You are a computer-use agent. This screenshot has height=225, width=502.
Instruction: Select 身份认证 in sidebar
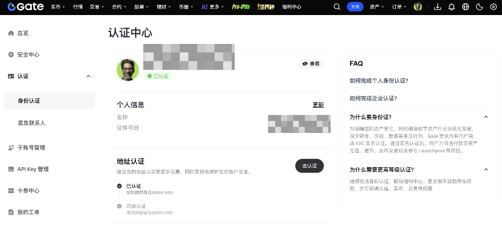tap(49, 101)
